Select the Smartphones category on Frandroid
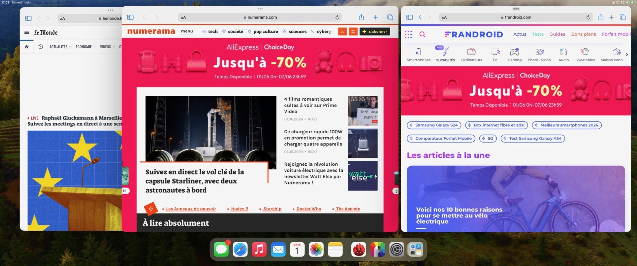 (419, 55)
